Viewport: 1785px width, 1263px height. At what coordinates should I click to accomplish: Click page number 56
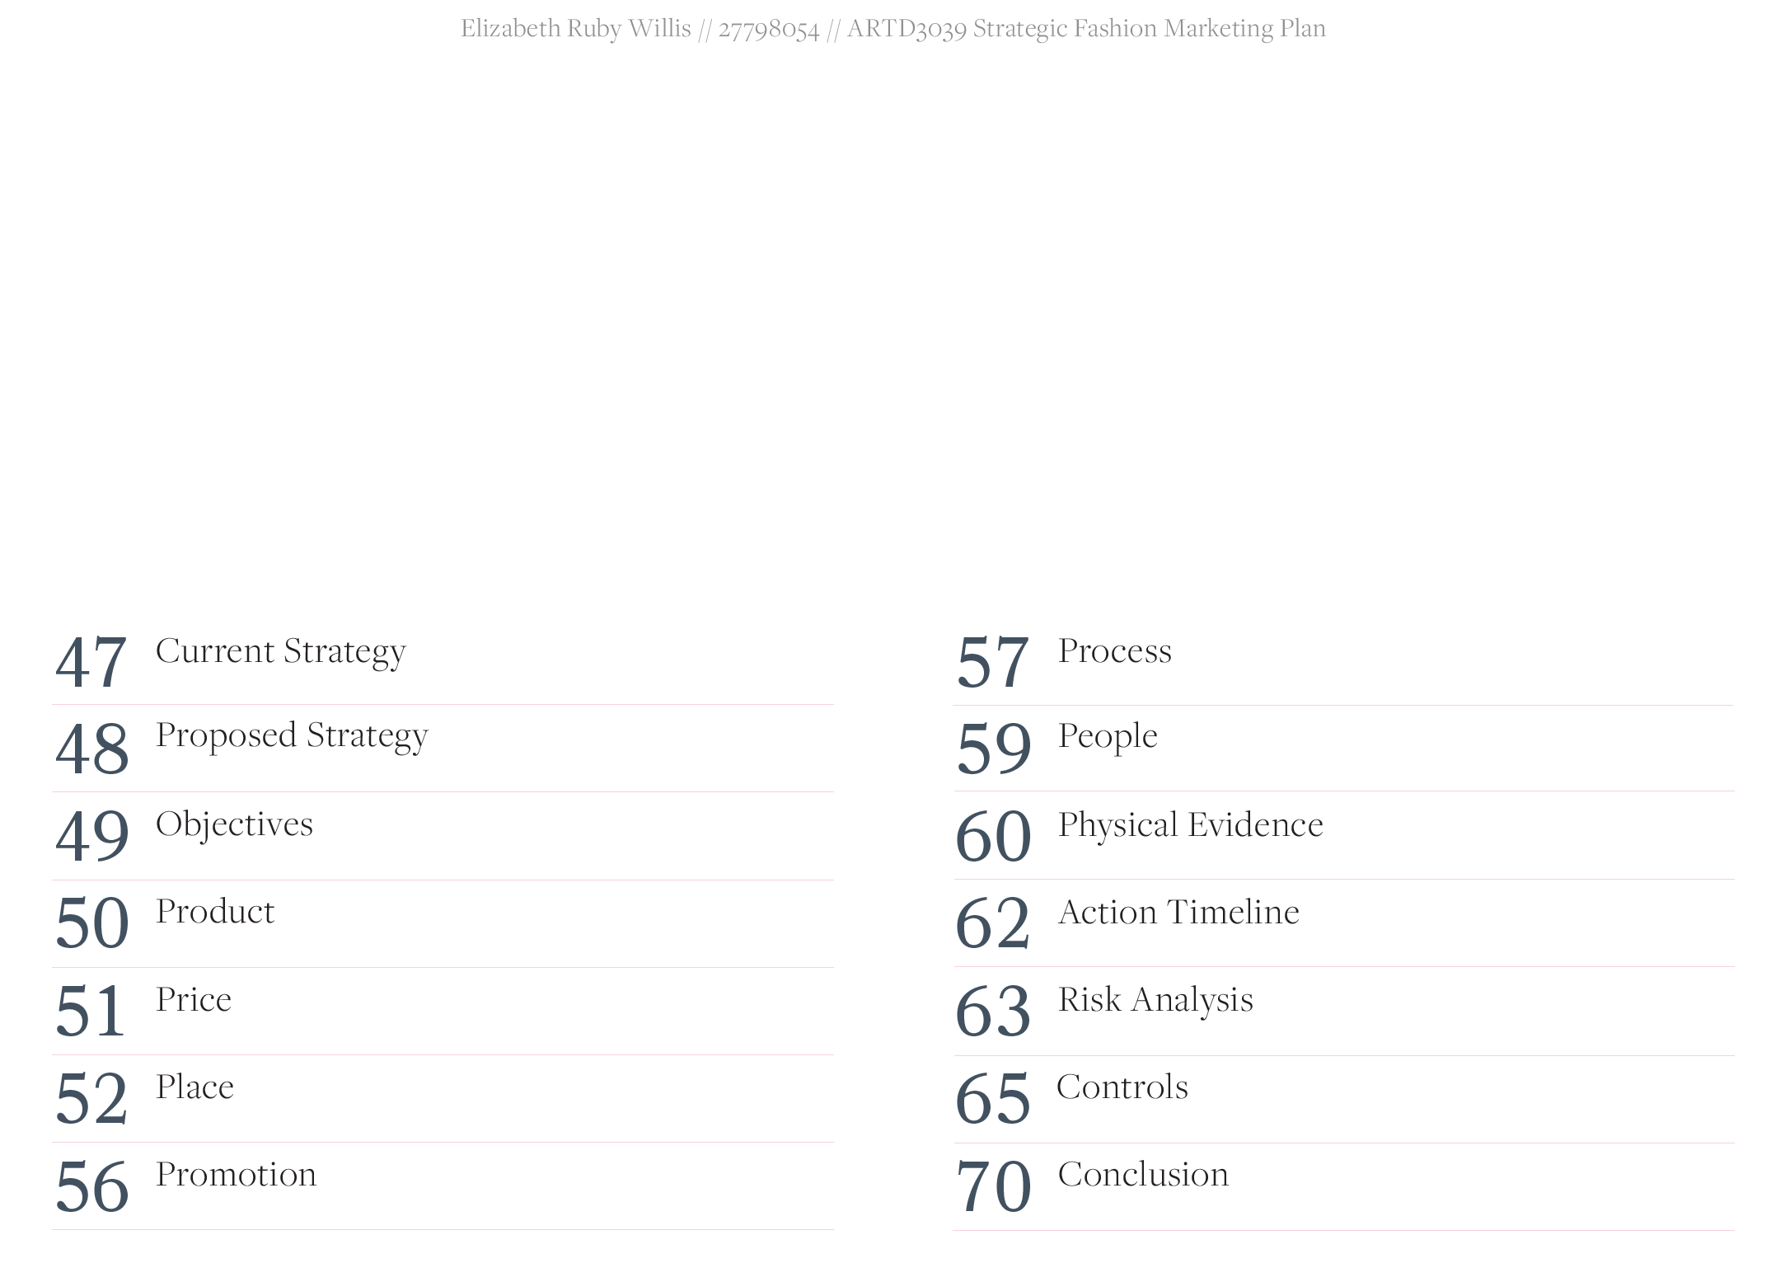(x=91, y=1186)
